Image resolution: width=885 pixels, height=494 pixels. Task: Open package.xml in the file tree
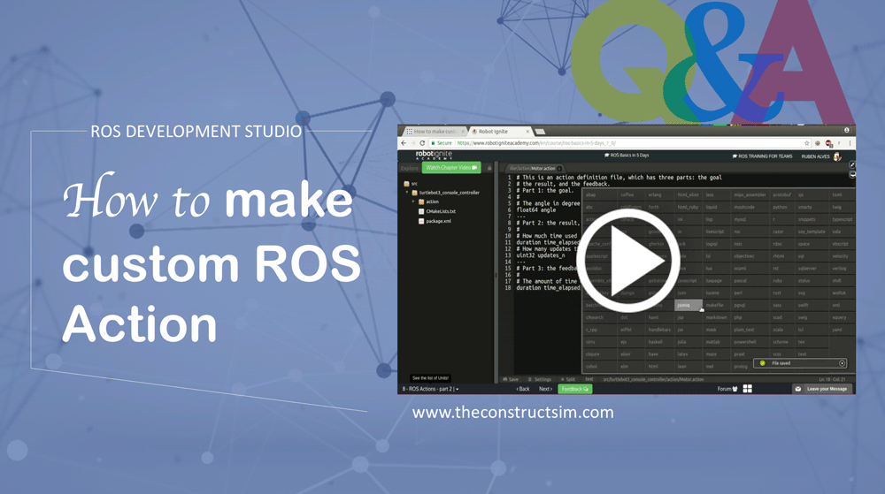[x=435, y=221]
